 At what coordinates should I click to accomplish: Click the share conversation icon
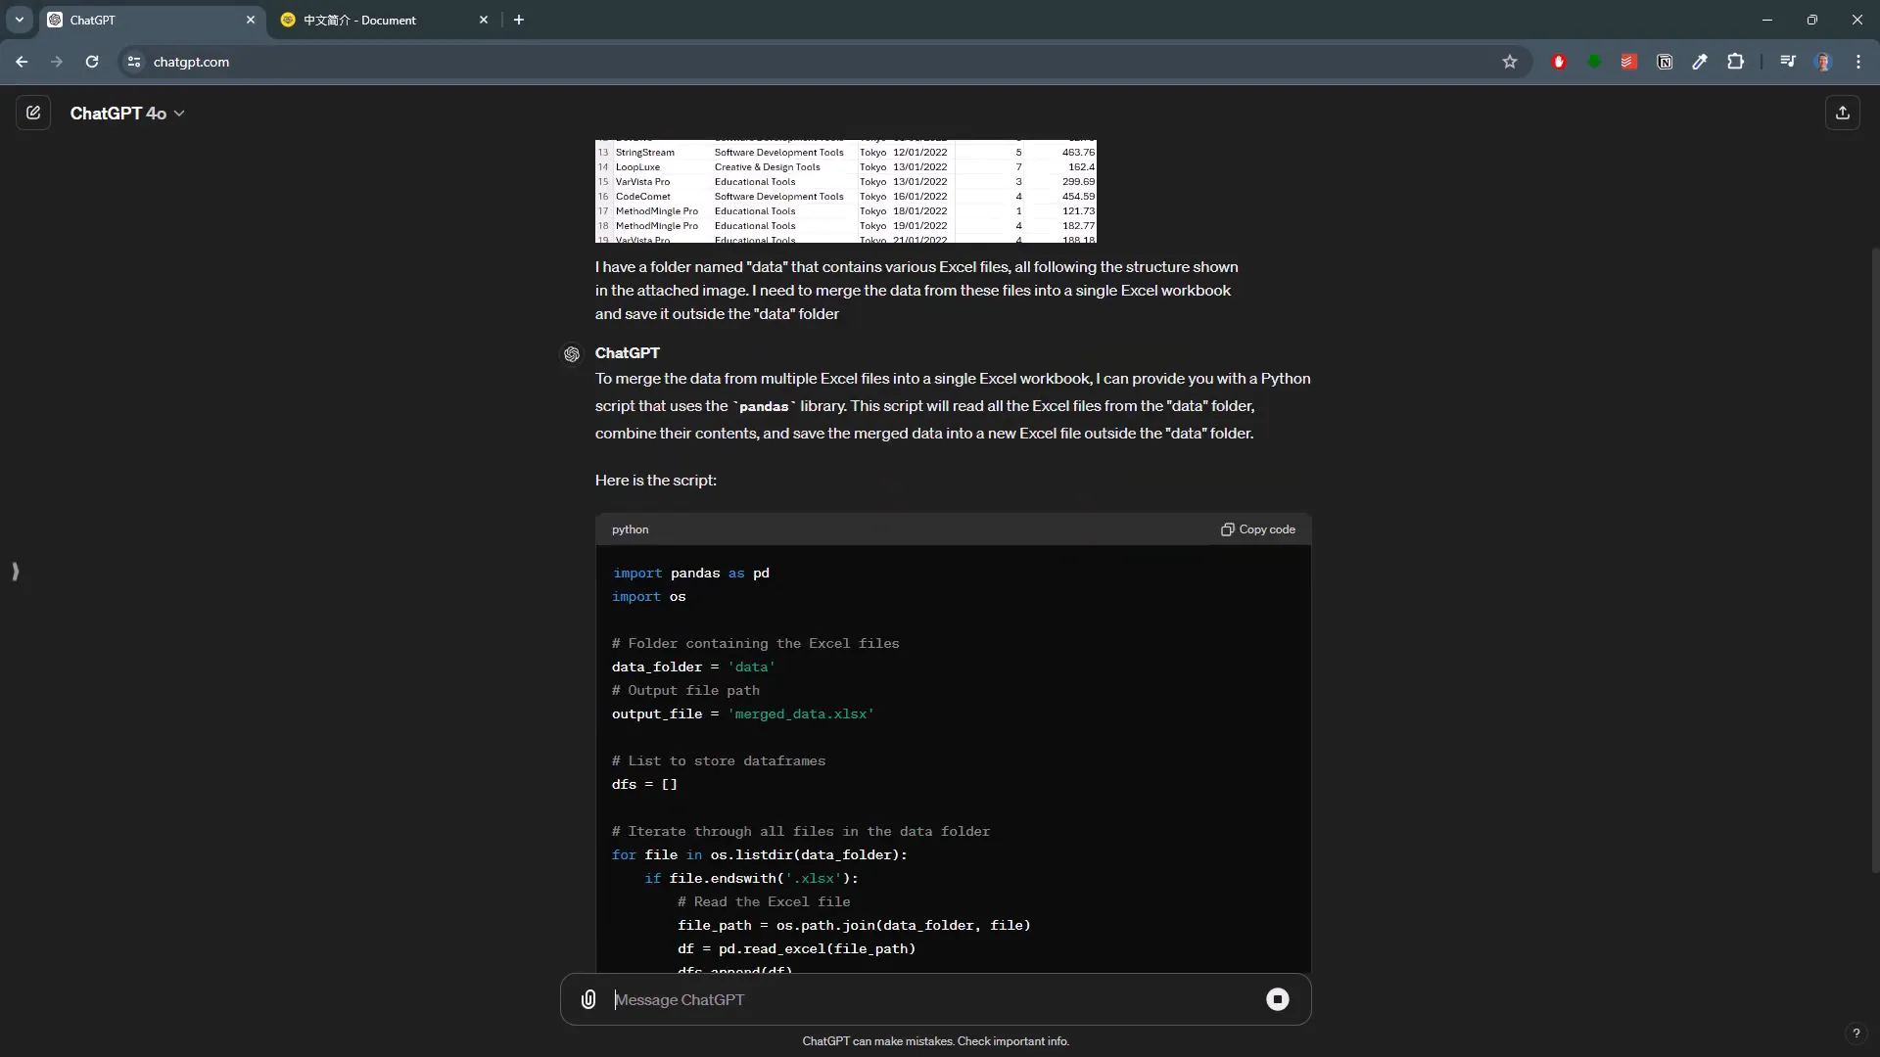point(1844,113)
